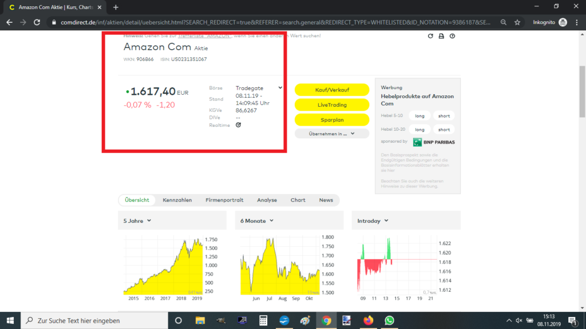Click the Kauf/Verkauf button

[x=332, y=90]
